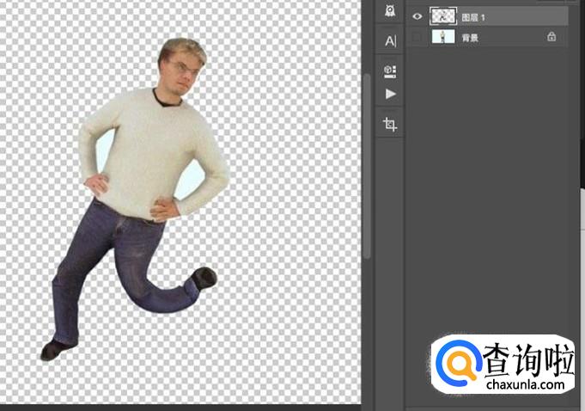Open the Character panel (A| icon)

pos(390,40)
